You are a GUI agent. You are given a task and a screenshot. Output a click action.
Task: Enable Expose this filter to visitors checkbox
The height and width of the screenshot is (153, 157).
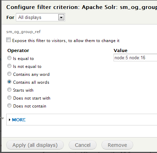click(x=9, y=40)
